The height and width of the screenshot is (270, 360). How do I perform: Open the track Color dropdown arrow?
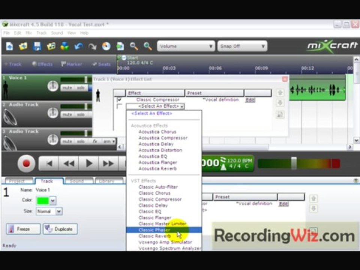[x=52, y=201]
